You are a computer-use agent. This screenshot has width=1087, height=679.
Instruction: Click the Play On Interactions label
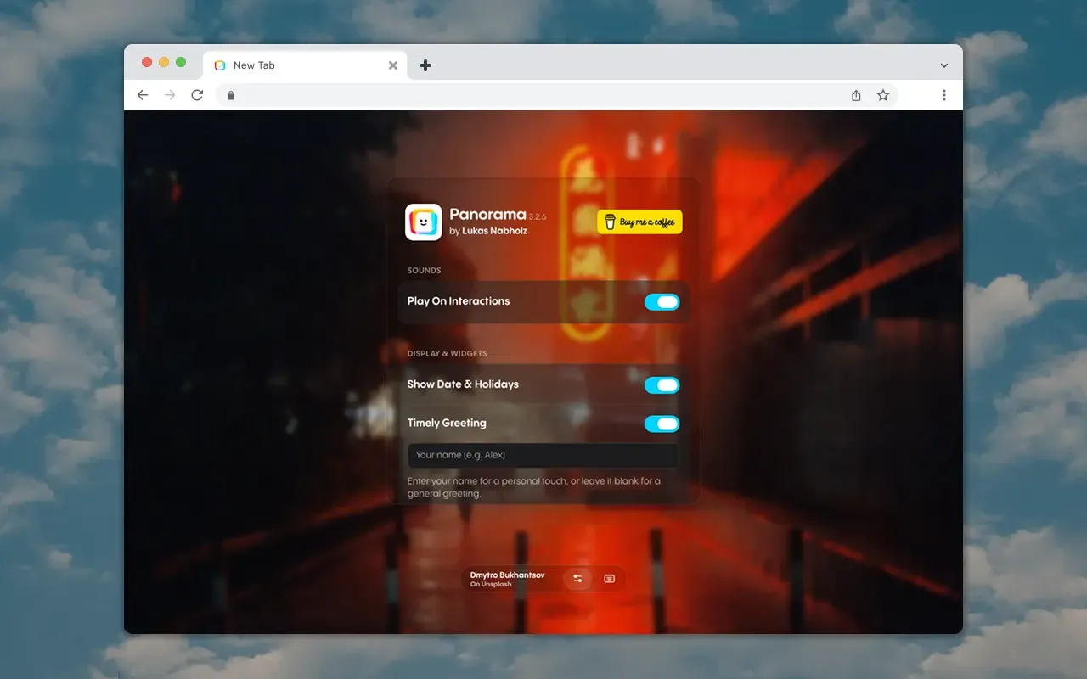coord(459,301)
